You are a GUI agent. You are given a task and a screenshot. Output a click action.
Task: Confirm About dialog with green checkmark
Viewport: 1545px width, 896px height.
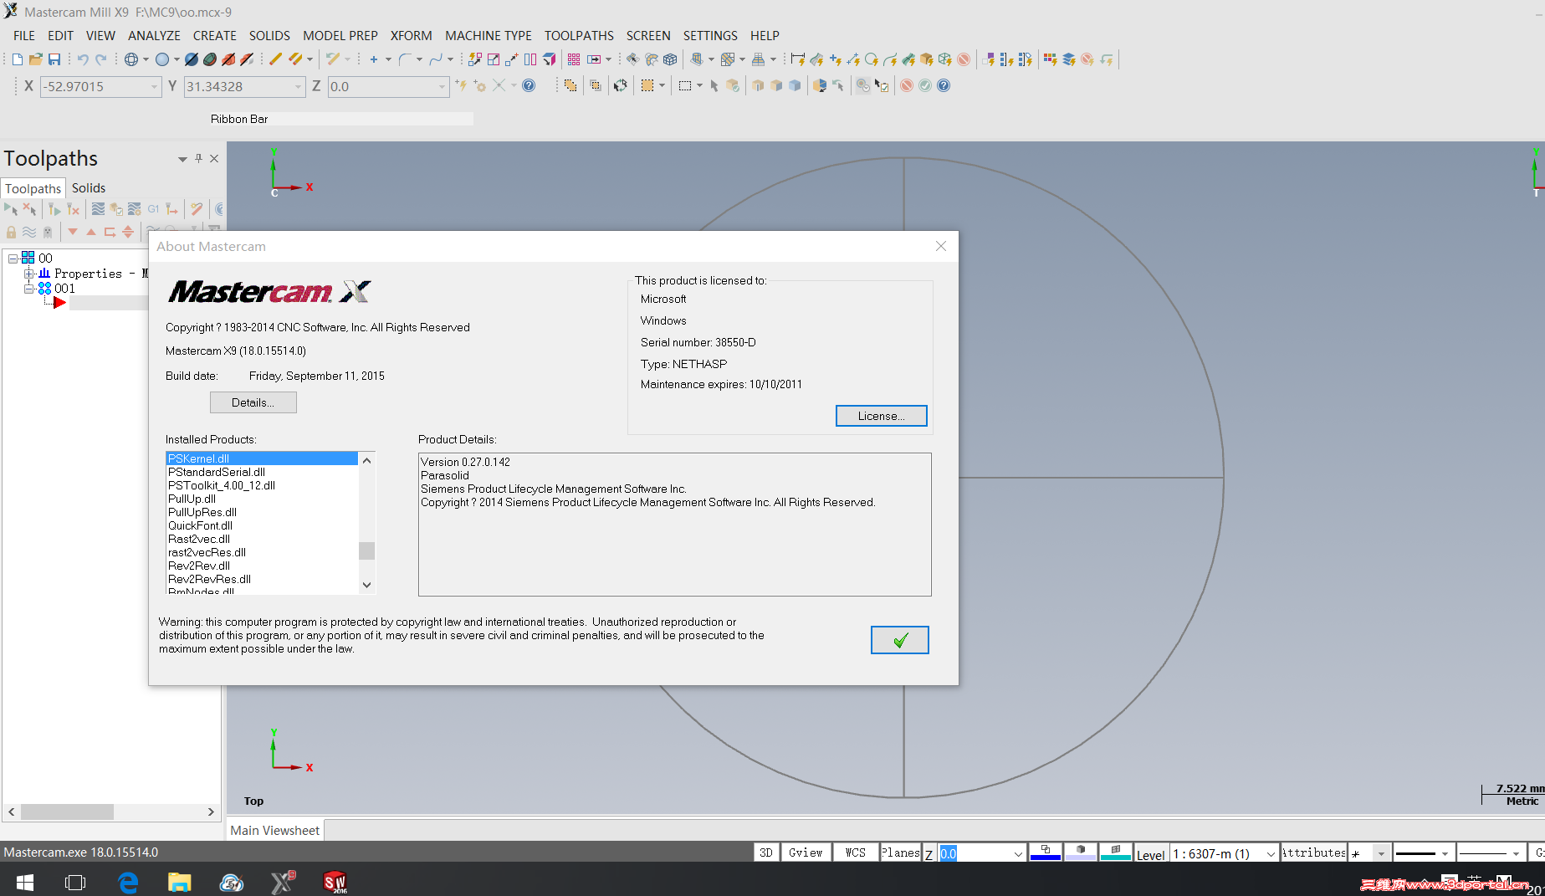coord(899,640)
